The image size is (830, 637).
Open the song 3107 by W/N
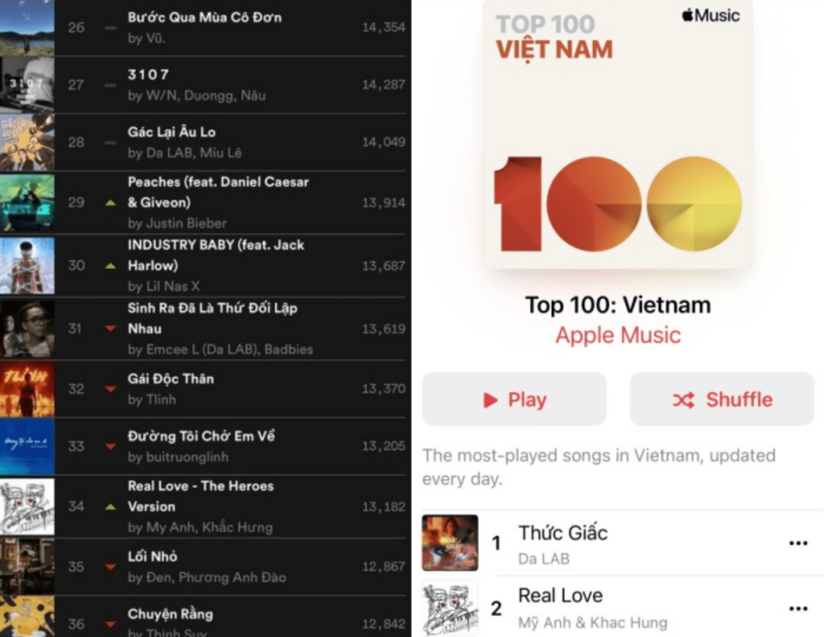point(205,85)
